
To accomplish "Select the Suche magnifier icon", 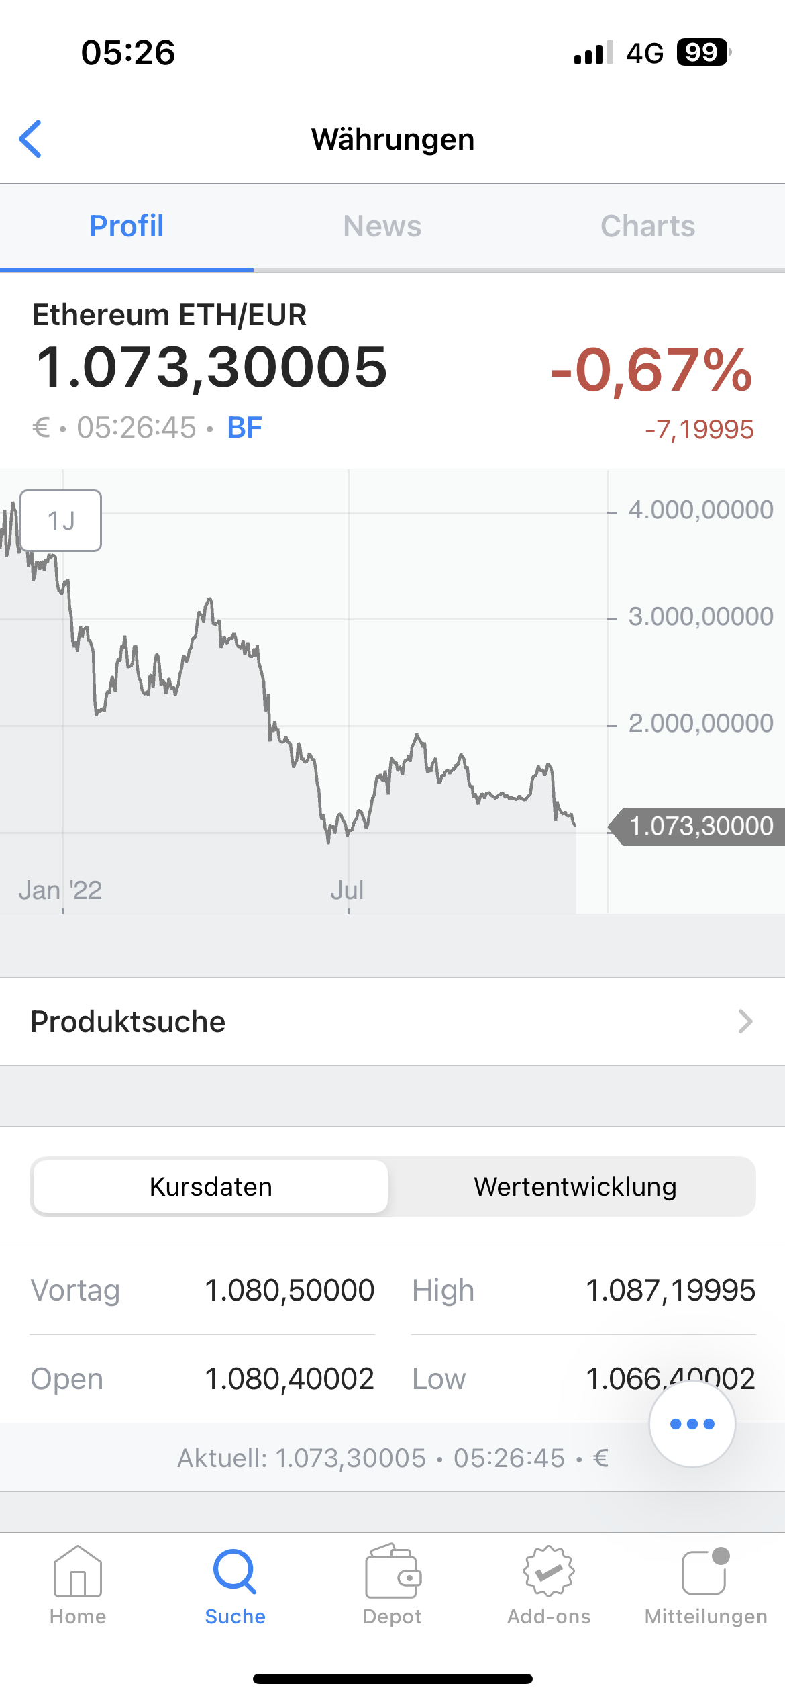I will point(235,1571).
